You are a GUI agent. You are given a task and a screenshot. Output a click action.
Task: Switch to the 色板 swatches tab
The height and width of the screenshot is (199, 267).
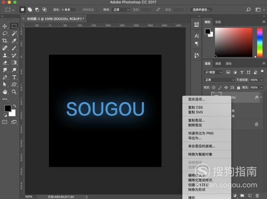pyautogui.click(x=218, y=22)
